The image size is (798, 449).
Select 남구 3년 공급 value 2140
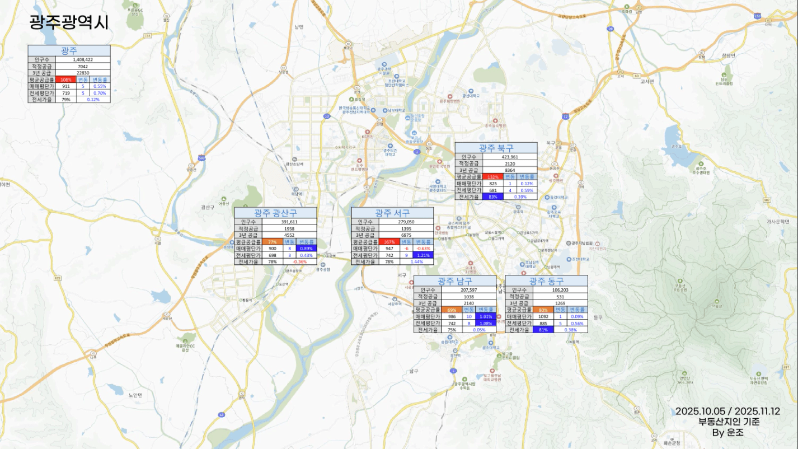(469, 303)
